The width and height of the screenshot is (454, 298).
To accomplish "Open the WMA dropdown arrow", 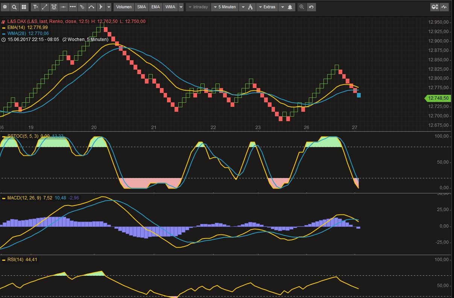I will [x=181, y=7].
